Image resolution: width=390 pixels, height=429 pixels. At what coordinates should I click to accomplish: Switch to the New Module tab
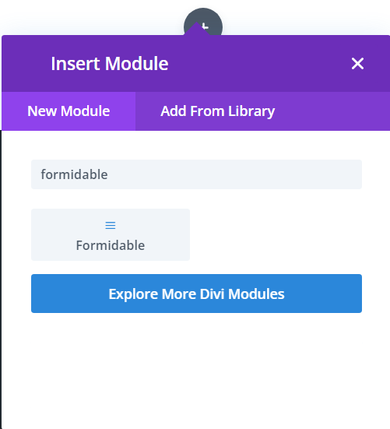tap(69, 111)
